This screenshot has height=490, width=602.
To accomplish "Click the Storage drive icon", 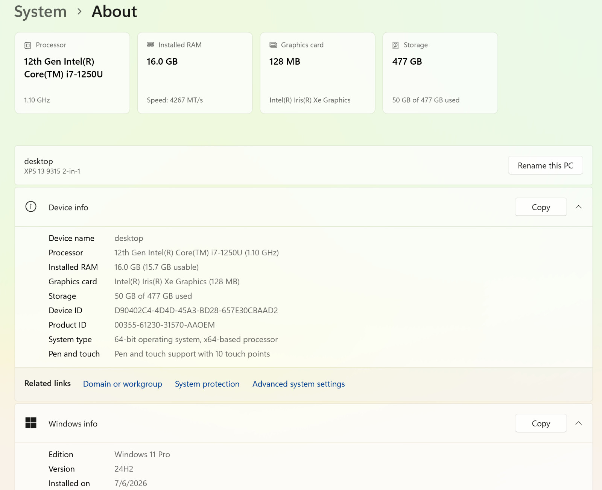I will [395, 45].
